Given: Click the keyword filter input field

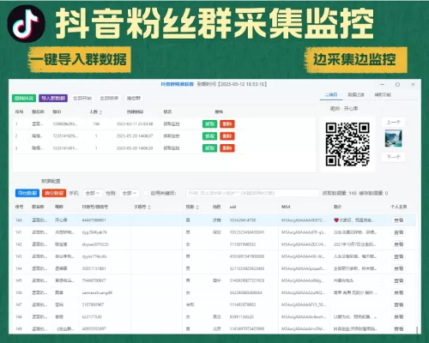Looking at the screenshot, I should (x=252, y=193).
